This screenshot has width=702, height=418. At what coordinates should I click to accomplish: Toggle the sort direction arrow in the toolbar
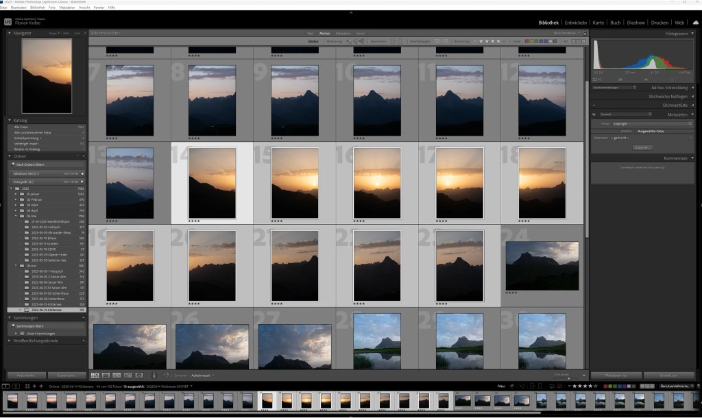pos(167,375)
